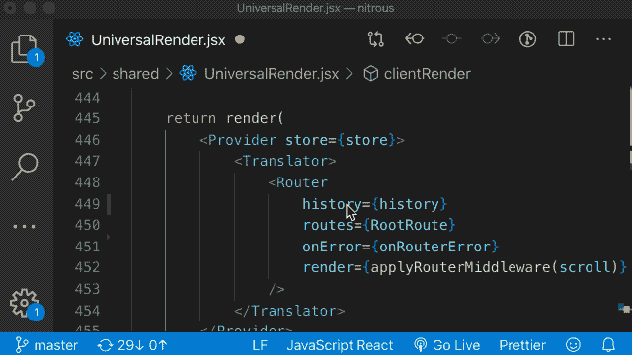The height and width of the screenshot is (355, 632).
Task: Go to previous change arrow icon
Action: pyautogui.click(x=414, y=39)
